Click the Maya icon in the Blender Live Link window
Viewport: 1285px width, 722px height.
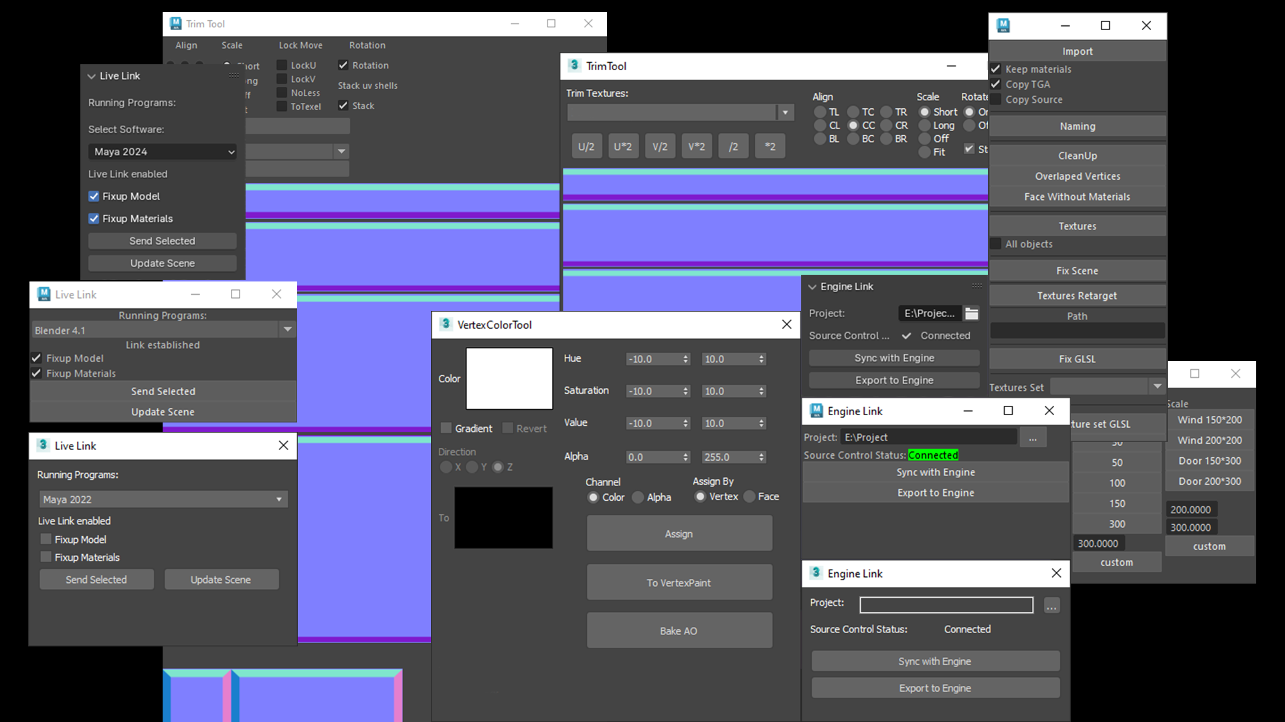click(x=44, y=294)
